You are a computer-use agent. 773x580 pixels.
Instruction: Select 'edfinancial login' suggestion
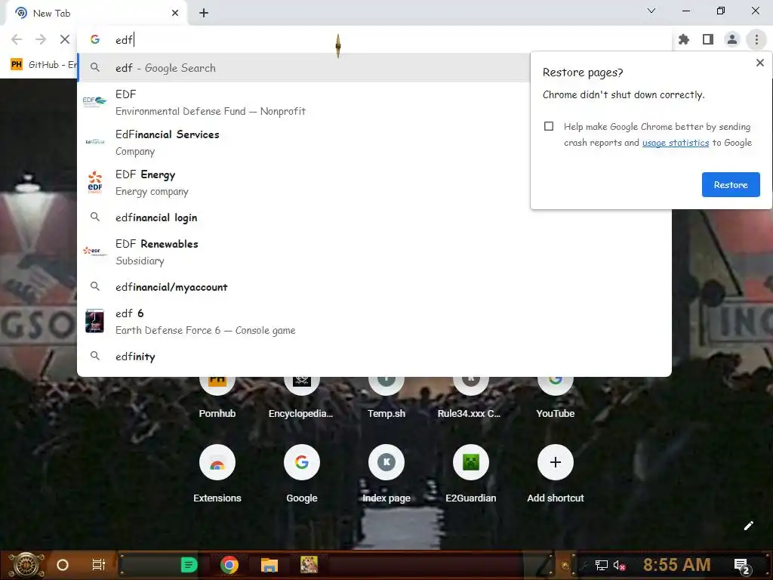[x=374, y=217]
